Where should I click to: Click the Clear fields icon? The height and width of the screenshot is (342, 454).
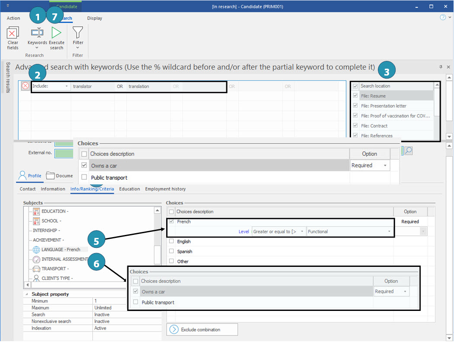pyautogui.click(x=13, y=33)
